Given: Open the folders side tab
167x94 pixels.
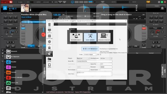Looking at the screenshot, I should (x=45, y=71).
